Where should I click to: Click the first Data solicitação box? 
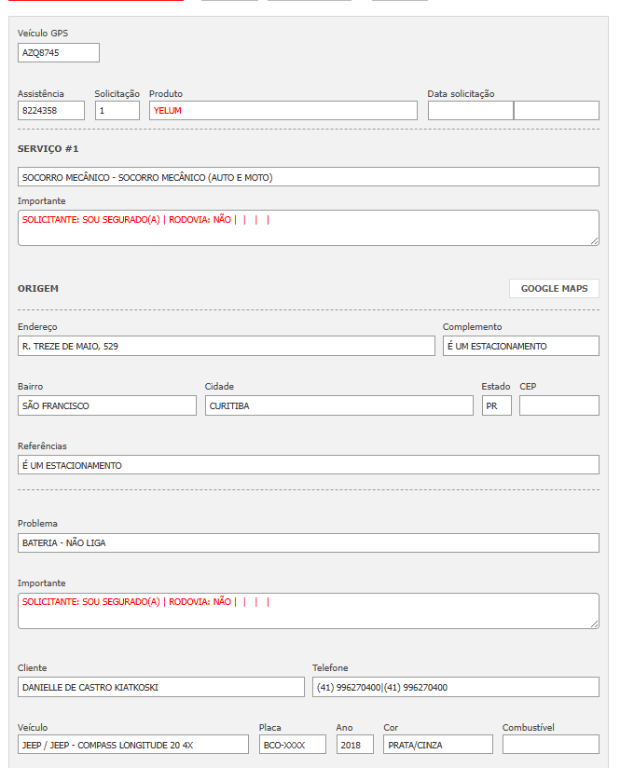tap(470, 111)
